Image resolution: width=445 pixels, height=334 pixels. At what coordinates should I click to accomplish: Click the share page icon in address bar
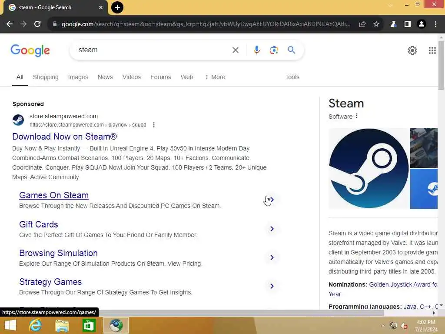point(362,24)
